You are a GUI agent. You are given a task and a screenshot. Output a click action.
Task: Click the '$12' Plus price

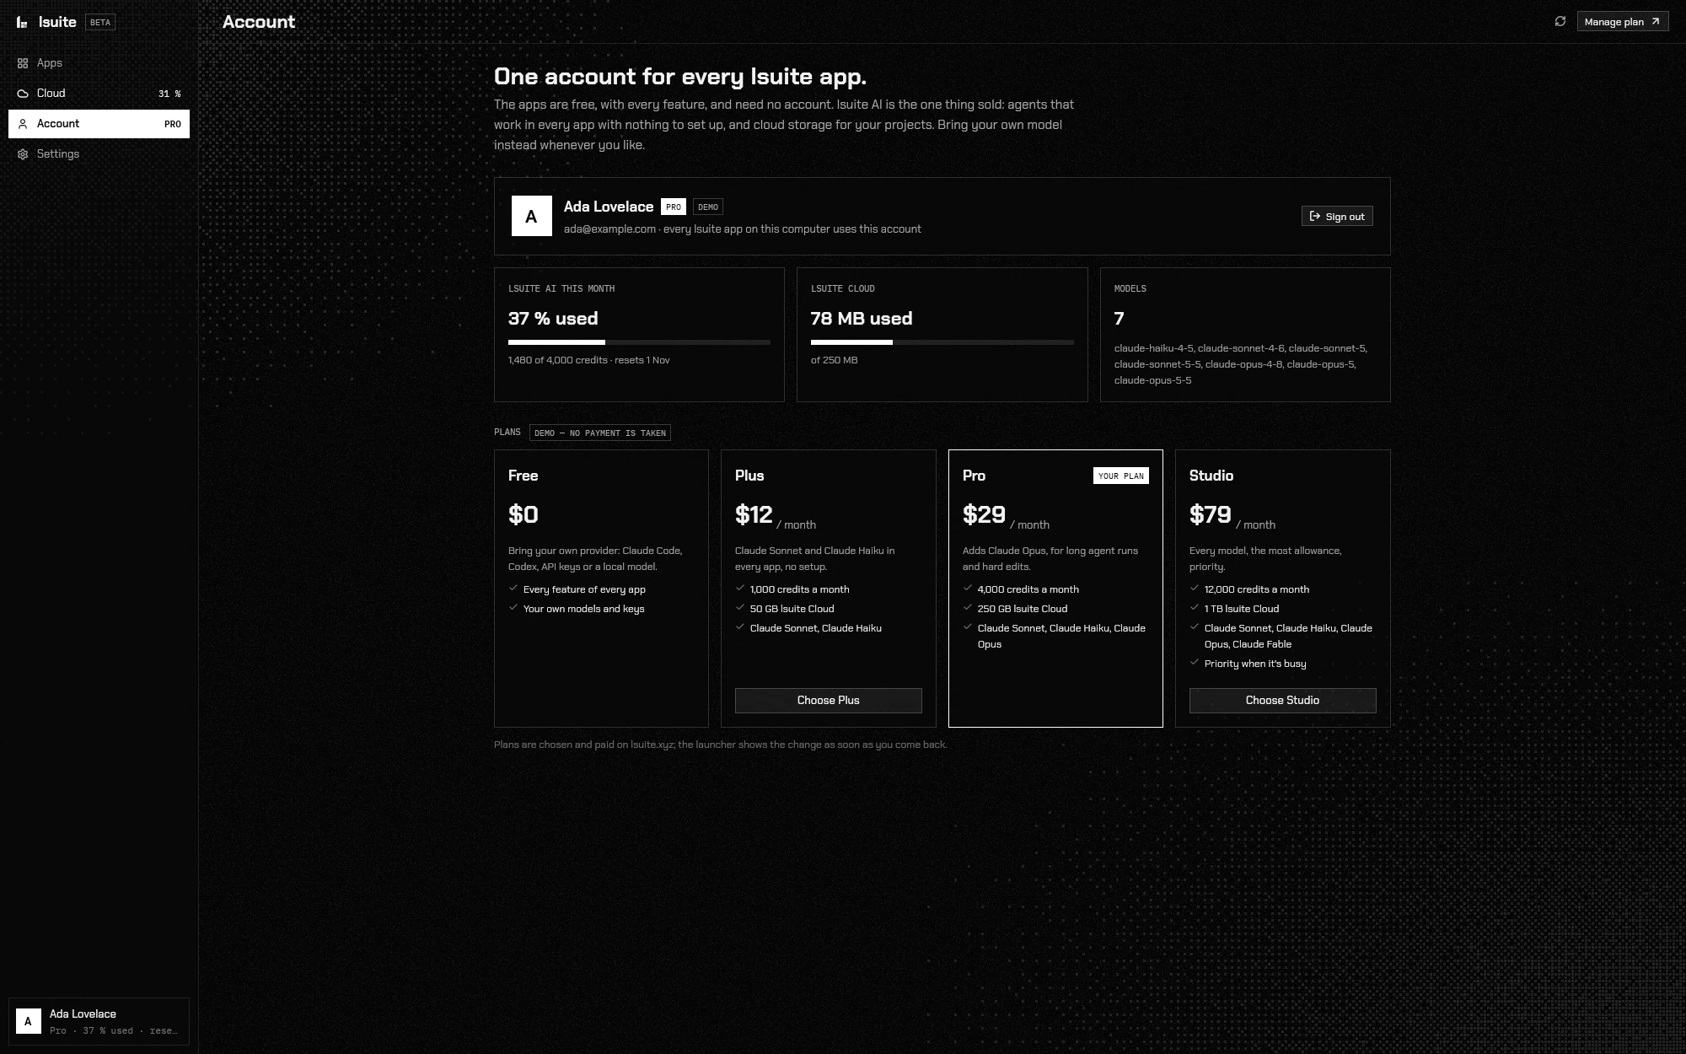pos(754,514)
